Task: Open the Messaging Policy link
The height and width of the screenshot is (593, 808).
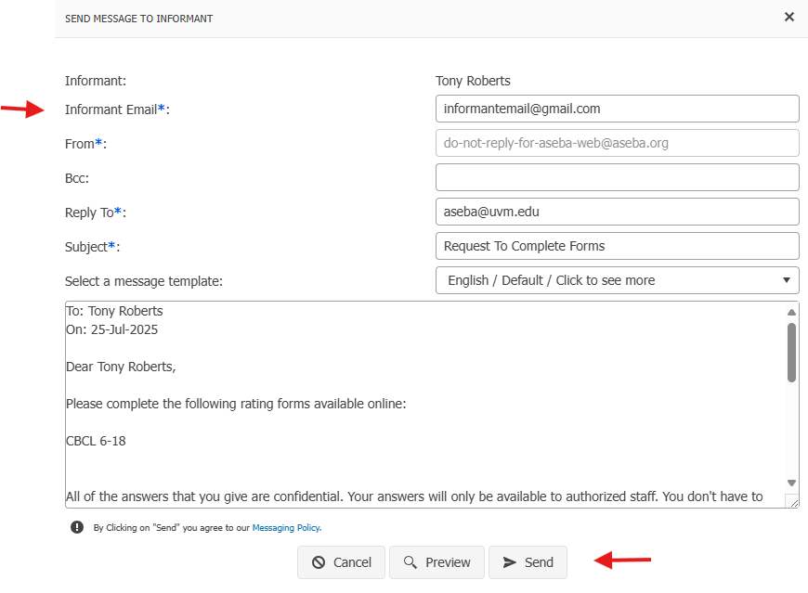Action: coord(286,528)
